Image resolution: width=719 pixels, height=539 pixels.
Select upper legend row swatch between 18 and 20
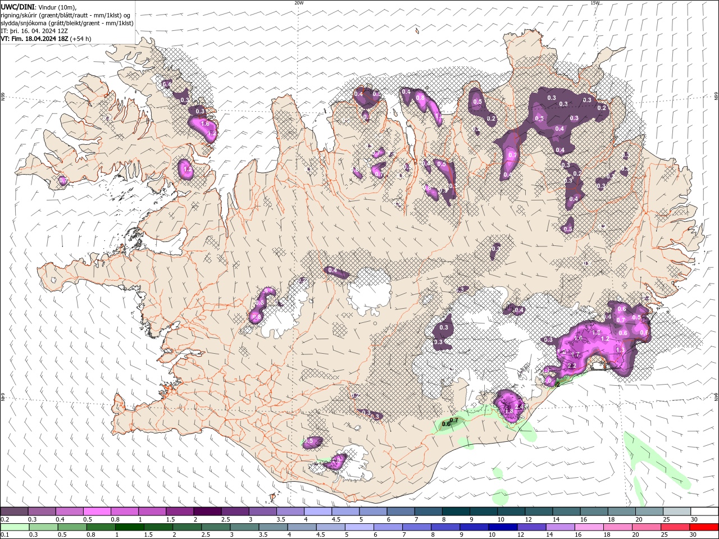(621, 511)
